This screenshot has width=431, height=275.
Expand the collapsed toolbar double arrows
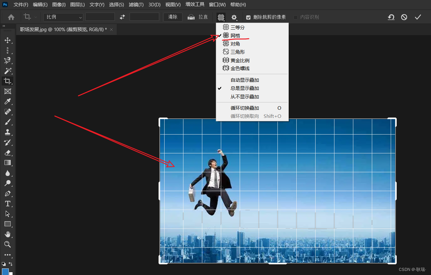click(x=4, y=26)
